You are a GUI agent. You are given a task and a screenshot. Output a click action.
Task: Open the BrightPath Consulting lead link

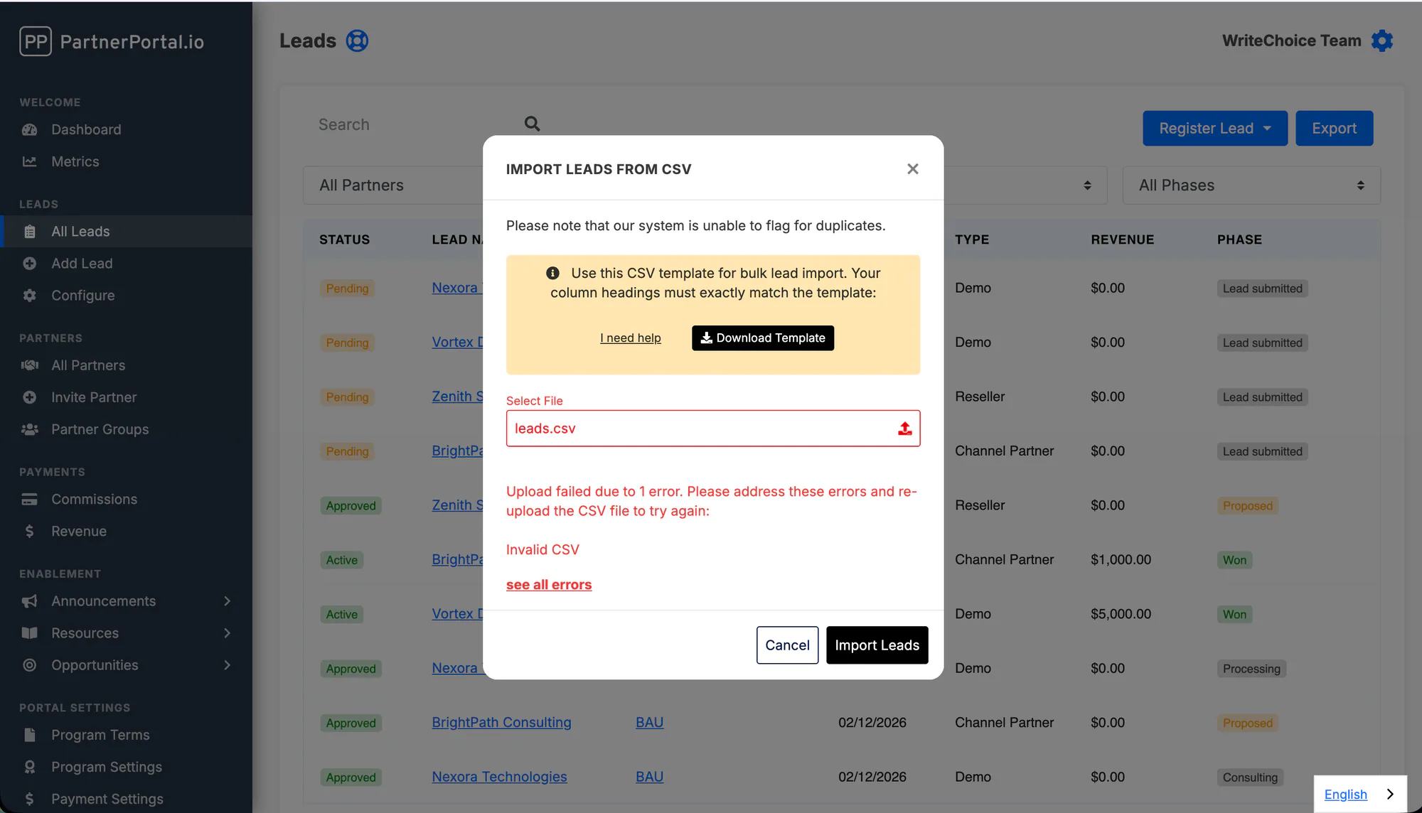[x=501, y=723]
